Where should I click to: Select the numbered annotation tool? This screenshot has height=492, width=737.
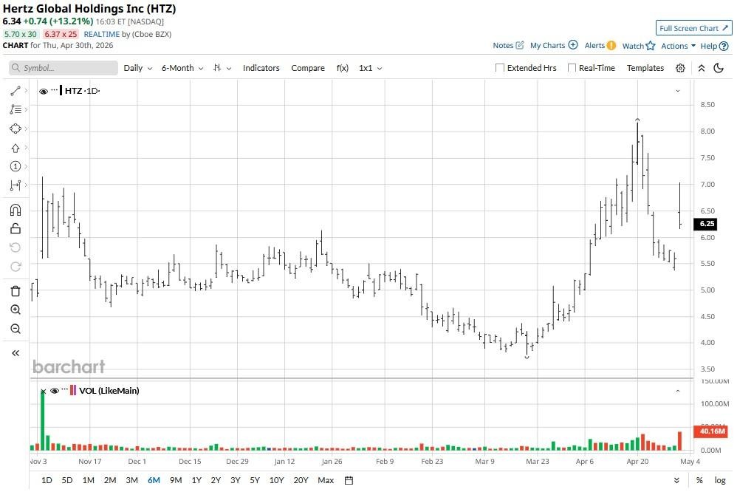tap(15, 166)
